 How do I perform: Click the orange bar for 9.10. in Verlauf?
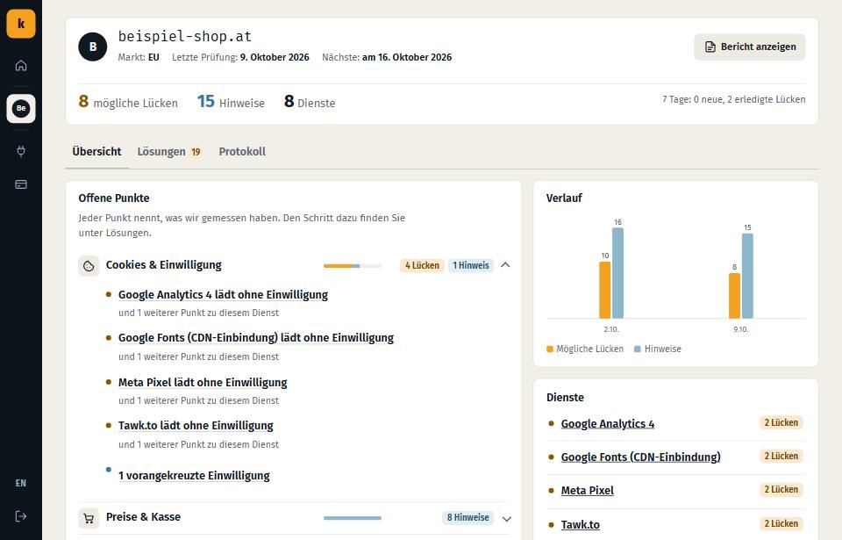735,296
